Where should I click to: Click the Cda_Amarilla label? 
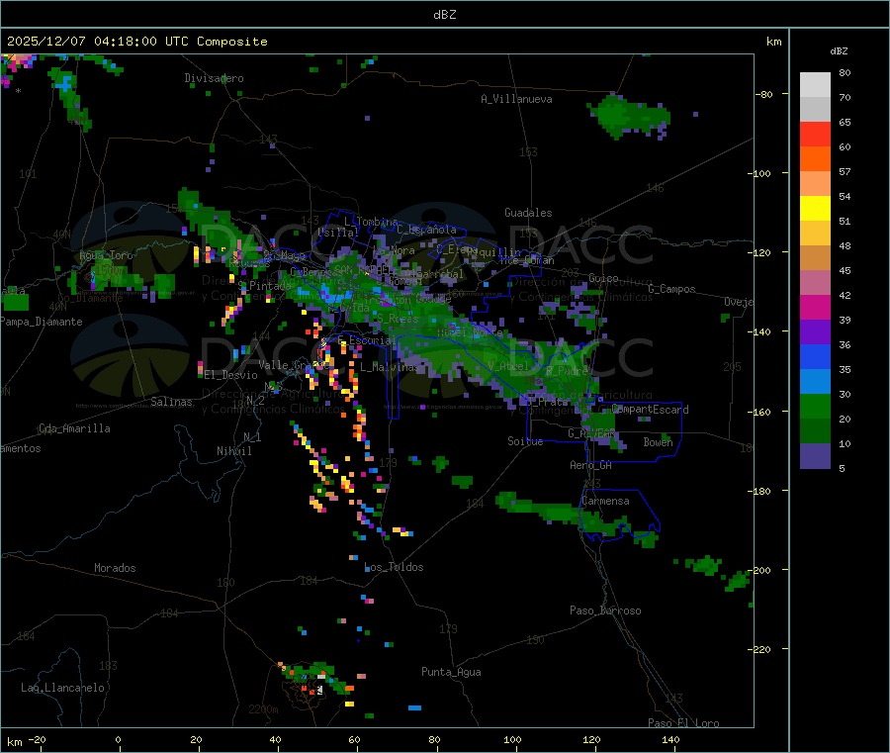pos(74,428)
